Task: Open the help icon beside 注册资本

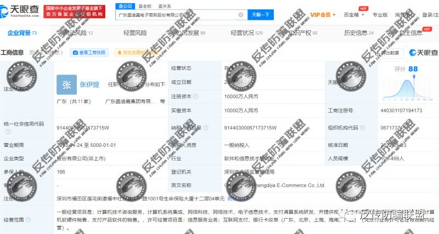Action: tap(196, 96)
